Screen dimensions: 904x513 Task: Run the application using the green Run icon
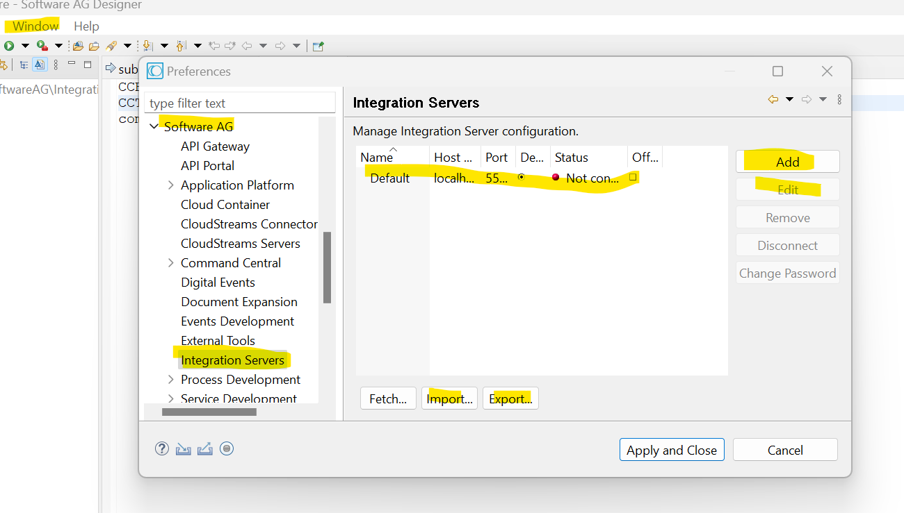tap(8, 46)
